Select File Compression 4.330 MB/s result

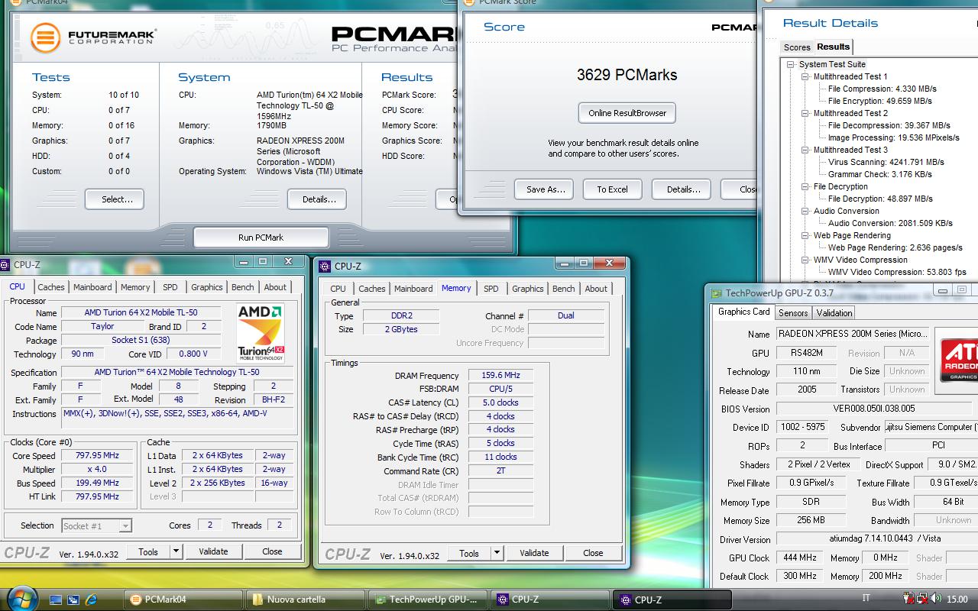[882, 89]
